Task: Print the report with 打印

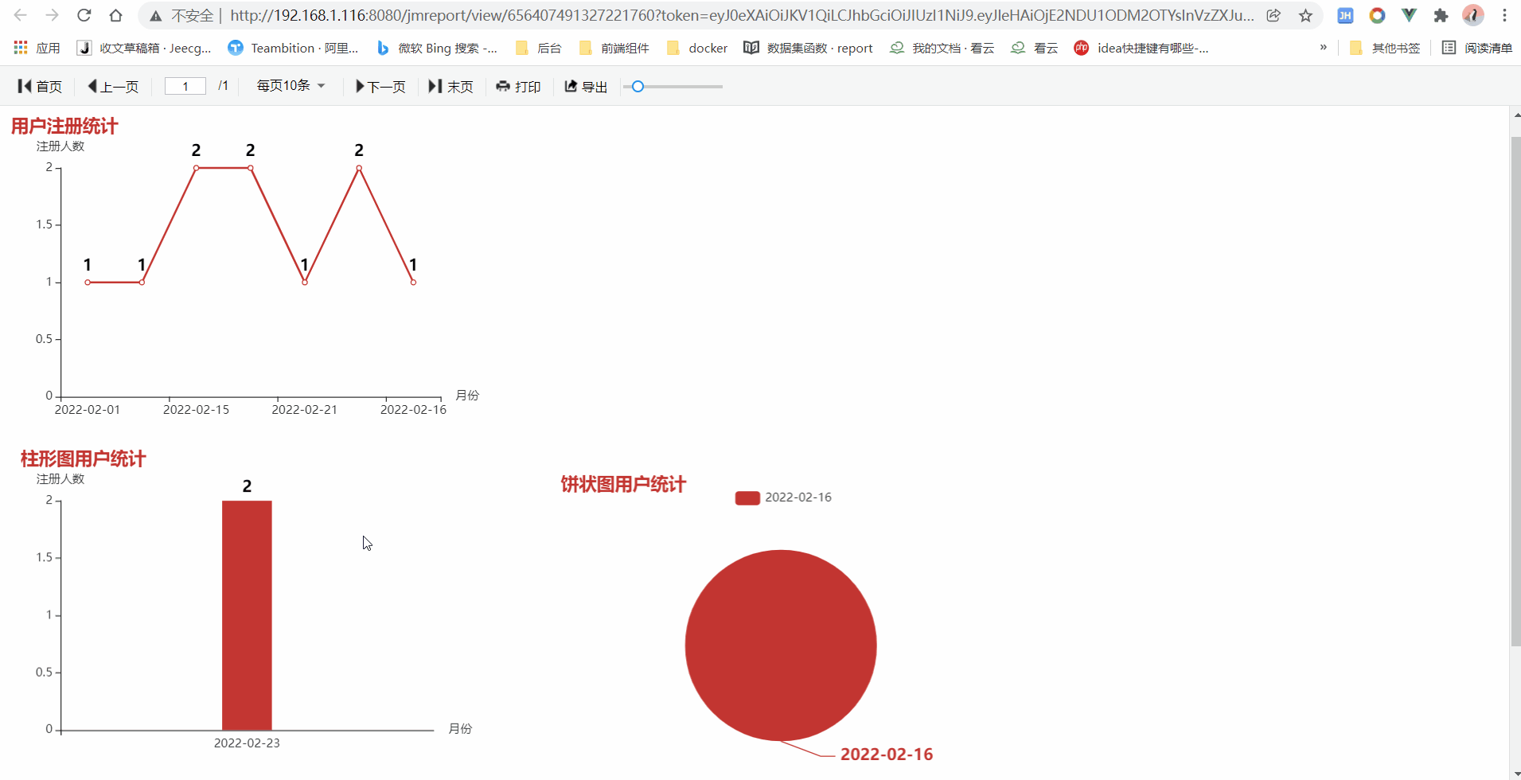Action: (x=518, y=86)
